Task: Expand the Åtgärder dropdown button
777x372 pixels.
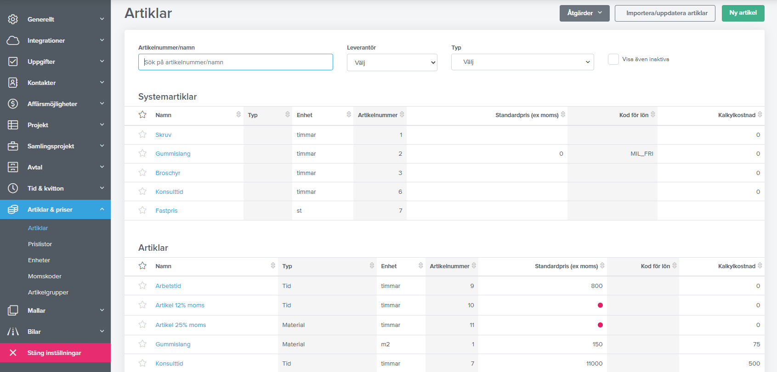Action: [584, 13]
